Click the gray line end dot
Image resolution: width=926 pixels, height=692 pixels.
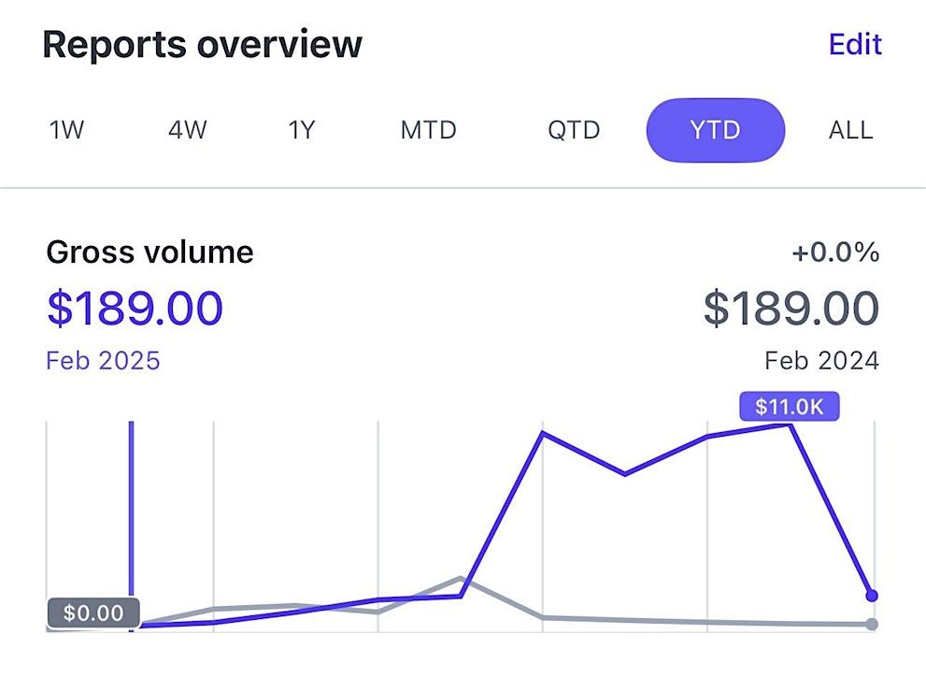tap(872, 624)
